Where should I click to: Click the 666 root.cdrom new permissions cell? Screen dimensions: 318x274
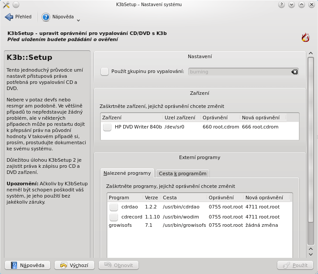click(260, 127)
